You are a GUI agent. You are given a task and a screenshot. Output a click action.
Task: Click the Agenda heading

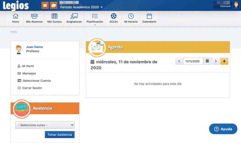tap(115, 47)
